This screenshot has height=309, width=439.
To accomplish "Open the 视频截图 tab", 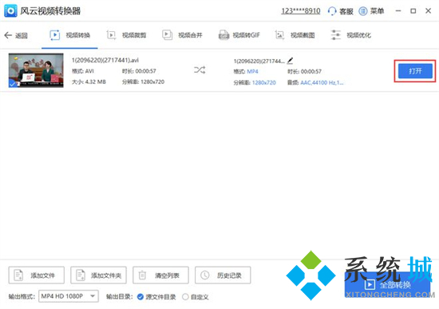I will point(295,35).
